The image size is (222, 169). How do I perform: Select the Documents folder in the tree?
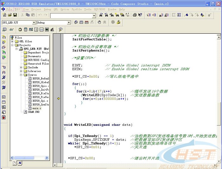(34, 56)
